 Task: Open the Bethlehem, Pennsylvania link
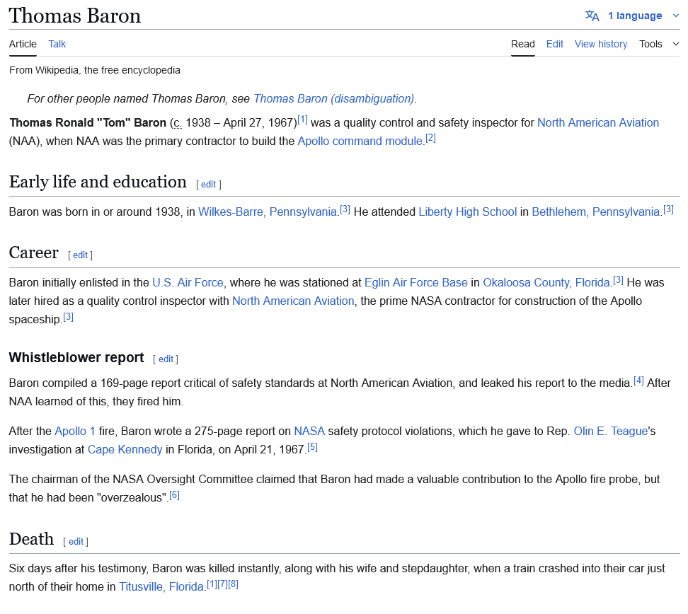point(596,212)
